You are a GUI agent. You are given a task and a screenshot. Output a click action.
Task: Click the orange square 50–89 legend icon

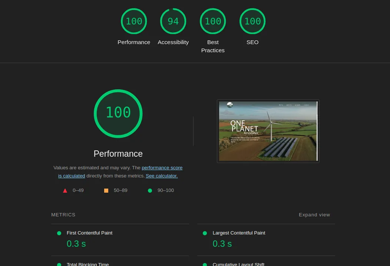coord(106,190)
